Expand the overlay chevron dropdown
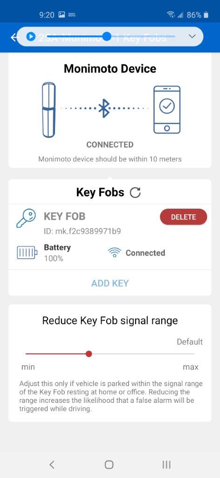 [192, 36]
